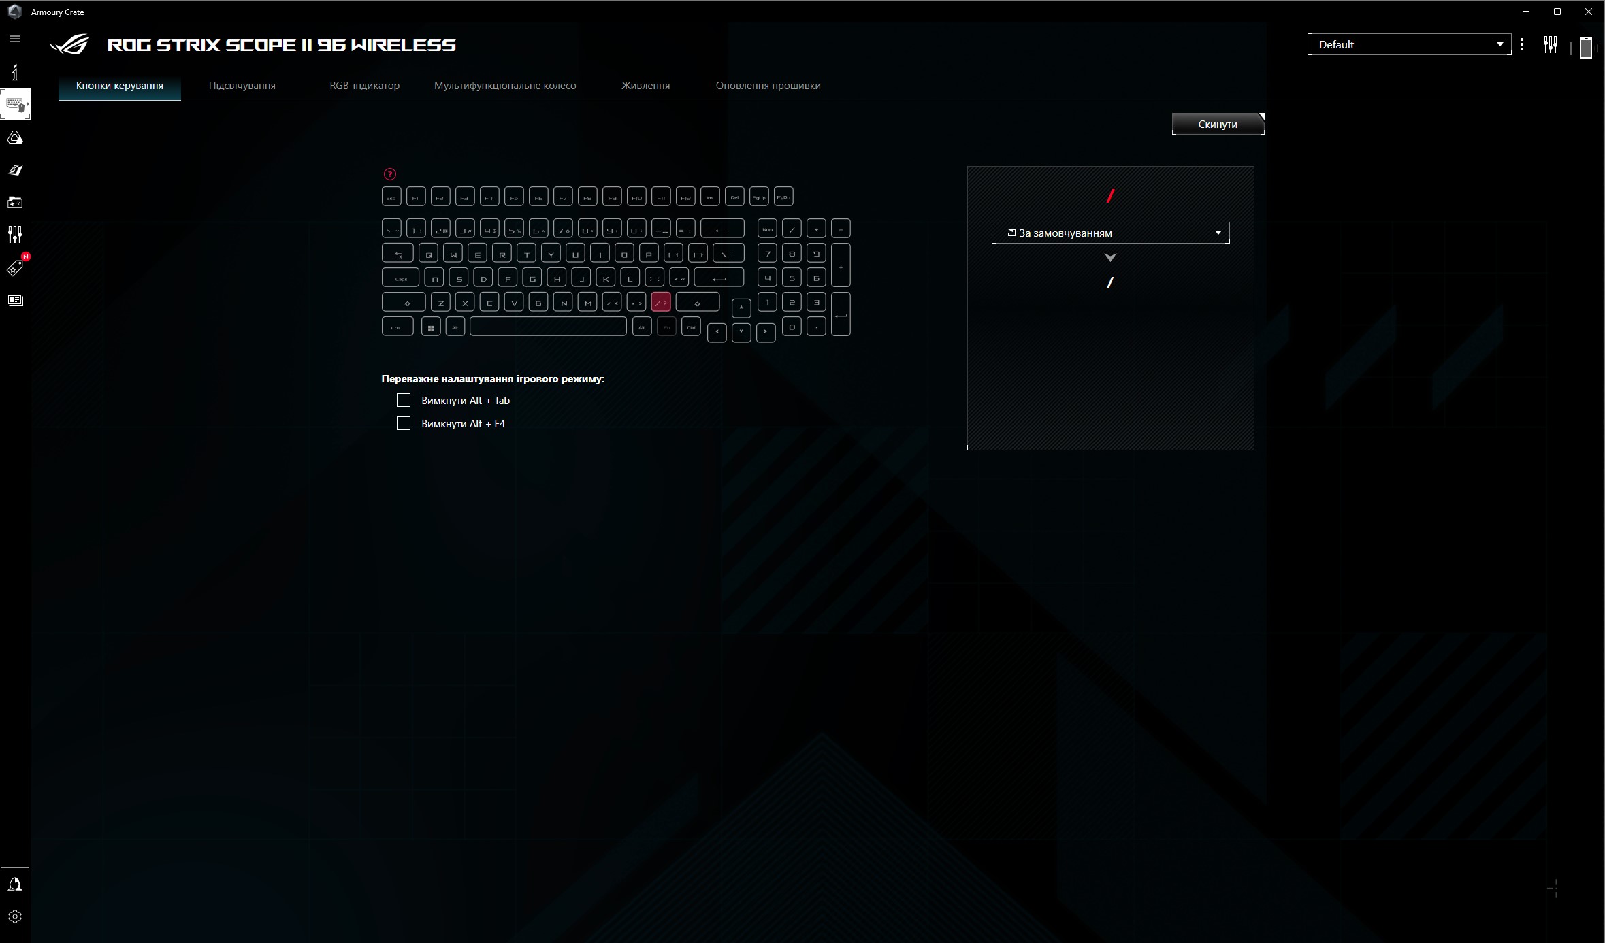Enable the 'Вимкнути Alt + Tab' checkbox
The height and width of the screenshot is (943, 1605).
click(404, 400)
